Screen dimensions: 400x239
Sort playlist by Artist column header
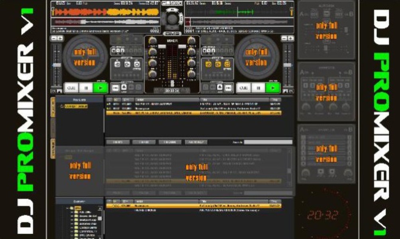167,100
